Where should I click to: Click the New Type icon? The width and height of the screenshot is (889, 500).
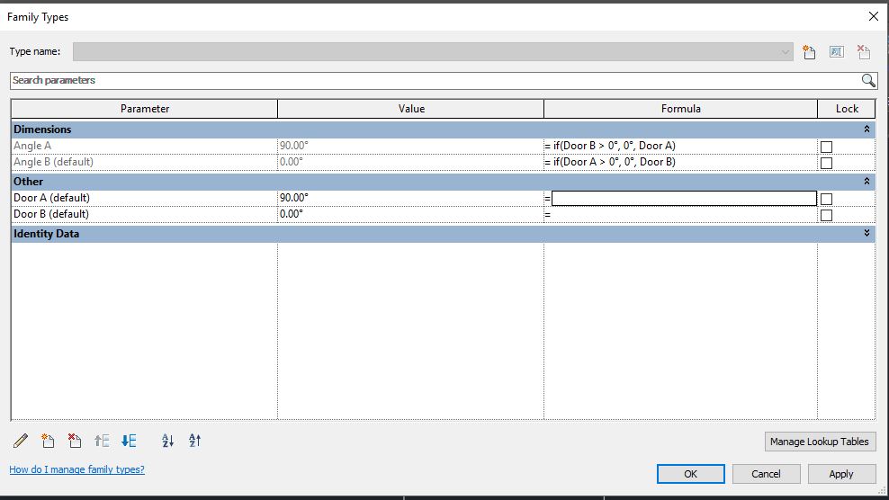coord(809,52)
